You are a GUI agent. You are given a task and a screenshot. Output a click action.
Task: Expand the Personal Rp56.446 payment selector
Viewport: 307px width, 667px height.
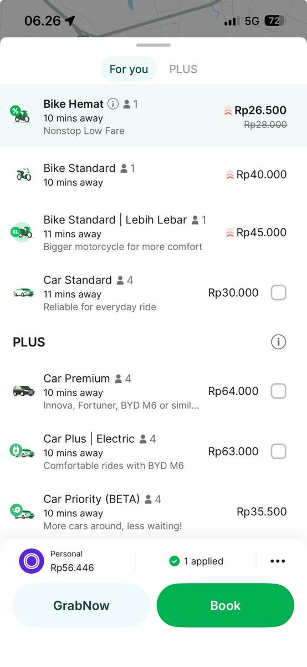click(x=72, y=561)
